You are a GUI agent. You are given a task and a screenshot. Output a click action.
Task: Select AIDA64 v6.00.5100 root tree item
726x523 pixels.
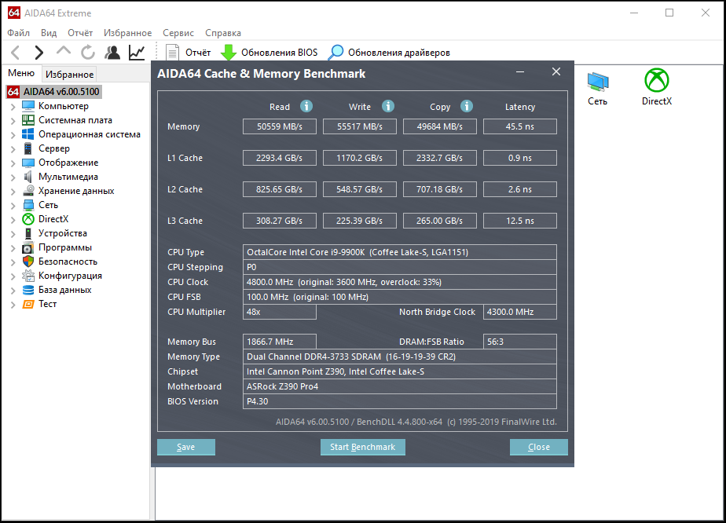pyautogui.click(x=61, y=92)
